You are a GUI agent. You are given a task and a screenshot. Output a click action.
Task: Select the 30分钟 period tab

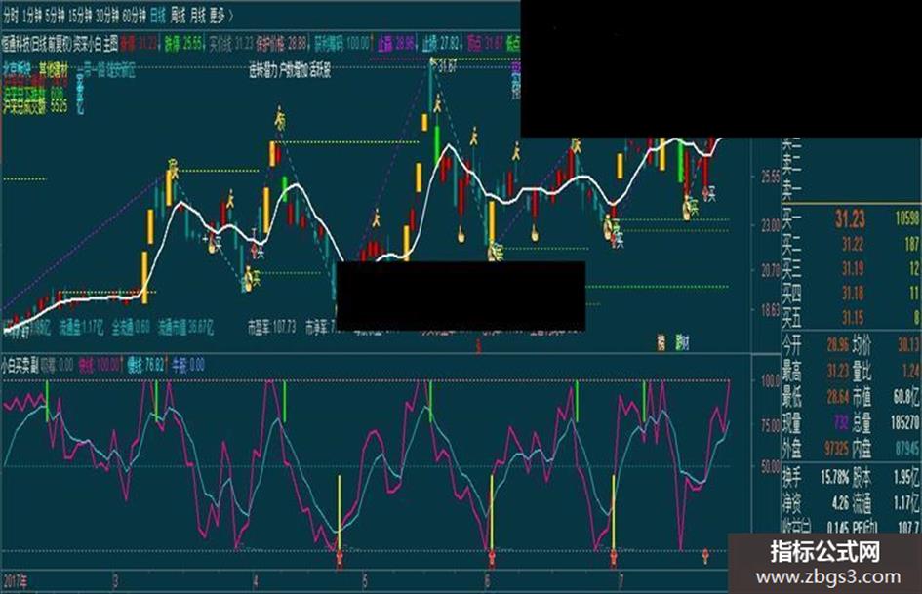coord(107,16)
